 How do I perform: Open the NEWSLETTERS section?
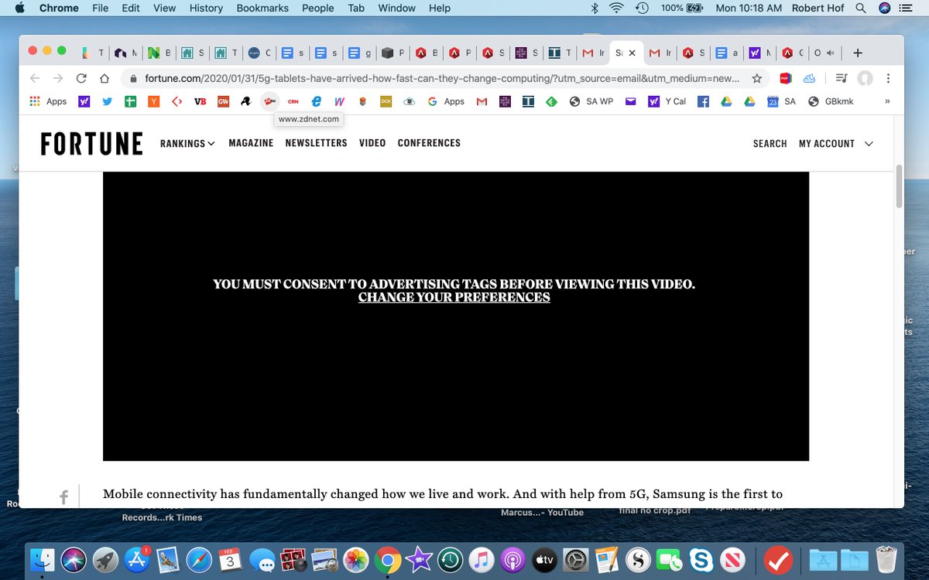point(316,143)
